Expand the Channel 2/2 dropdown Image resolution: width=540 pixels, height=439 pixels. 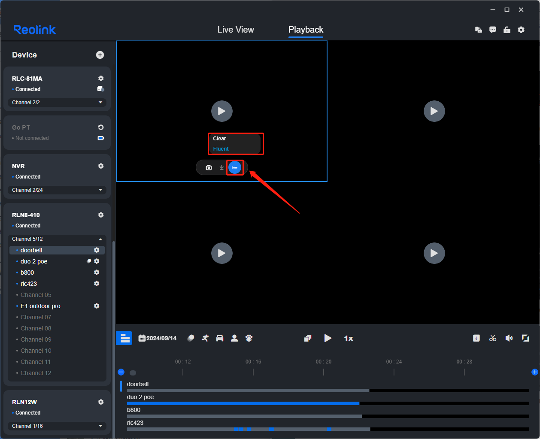pos(57,103)
